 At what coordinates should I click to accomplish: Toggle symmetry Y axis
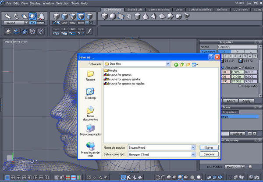238,52
